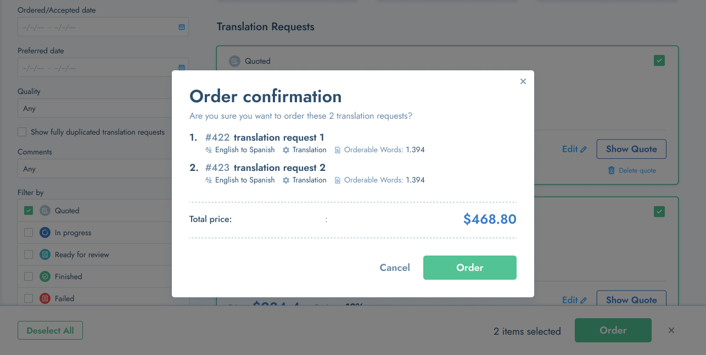Check the Finished filter checkbox

[29, 276]
